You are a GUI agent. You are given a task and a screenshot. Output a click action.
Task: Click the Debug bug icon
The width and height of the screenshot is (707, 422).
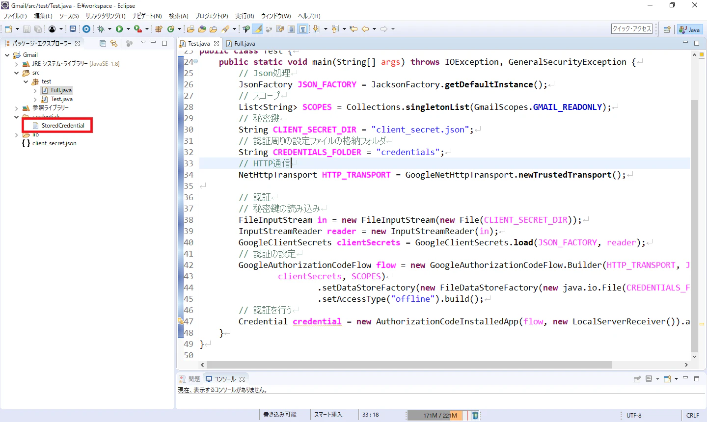tap(101, 29)
